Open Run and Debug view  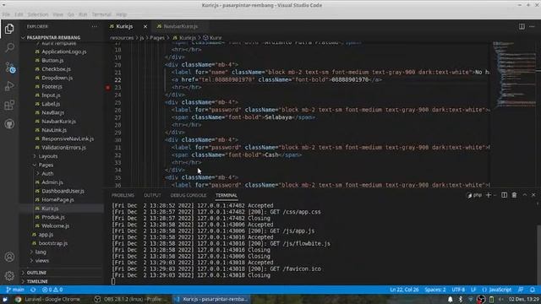tap(9, 86)
